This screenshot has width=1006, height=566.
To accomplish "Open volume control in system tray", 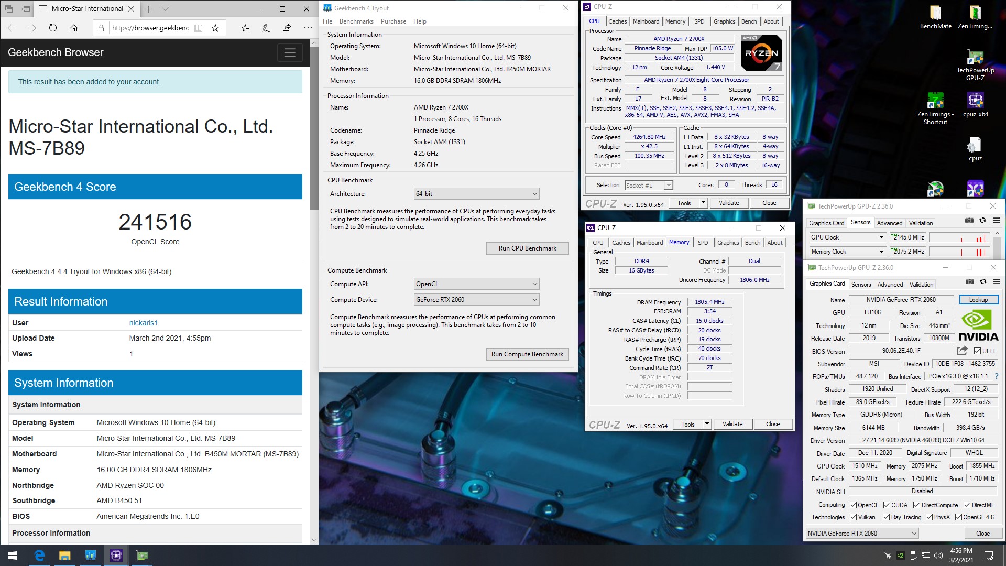I will (938, 556).
